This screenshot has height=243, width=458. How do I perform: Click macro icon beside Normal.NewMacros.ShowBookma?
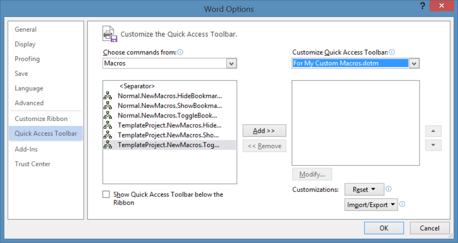tap(108, 106)
